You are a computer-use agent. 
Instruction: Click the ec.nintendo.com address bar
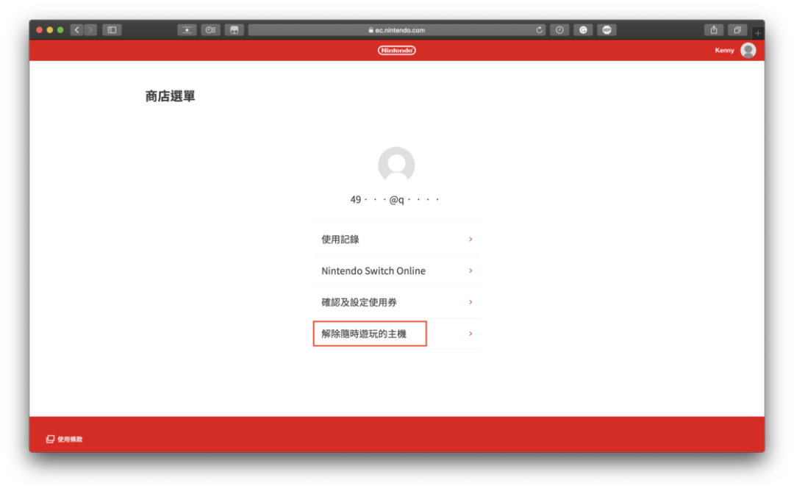396,30
